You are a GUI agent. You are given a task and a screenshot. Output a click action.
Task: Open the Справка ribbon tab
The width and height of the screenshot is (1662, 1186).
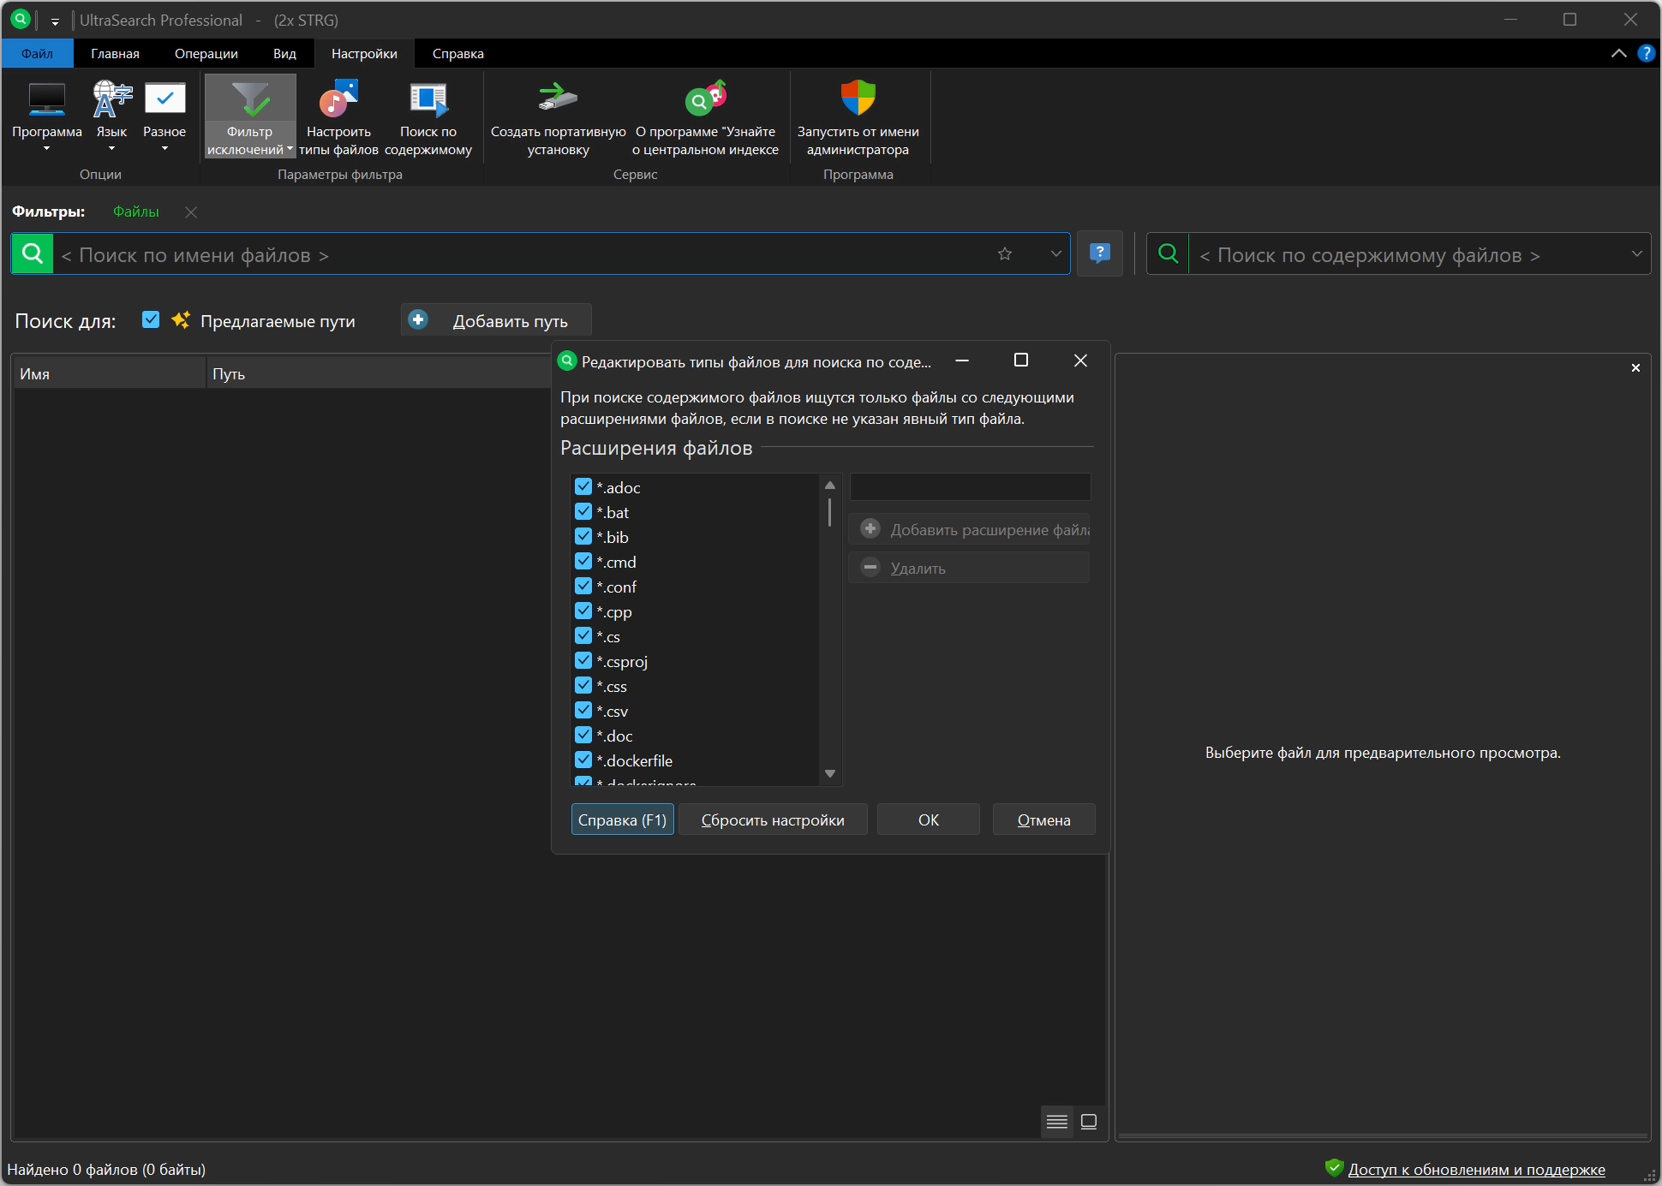point(457,54)
